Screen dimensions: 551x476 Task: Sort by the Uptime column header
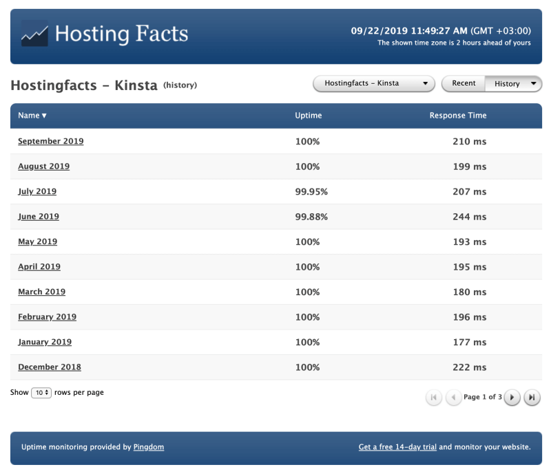(x=308, y=116)
